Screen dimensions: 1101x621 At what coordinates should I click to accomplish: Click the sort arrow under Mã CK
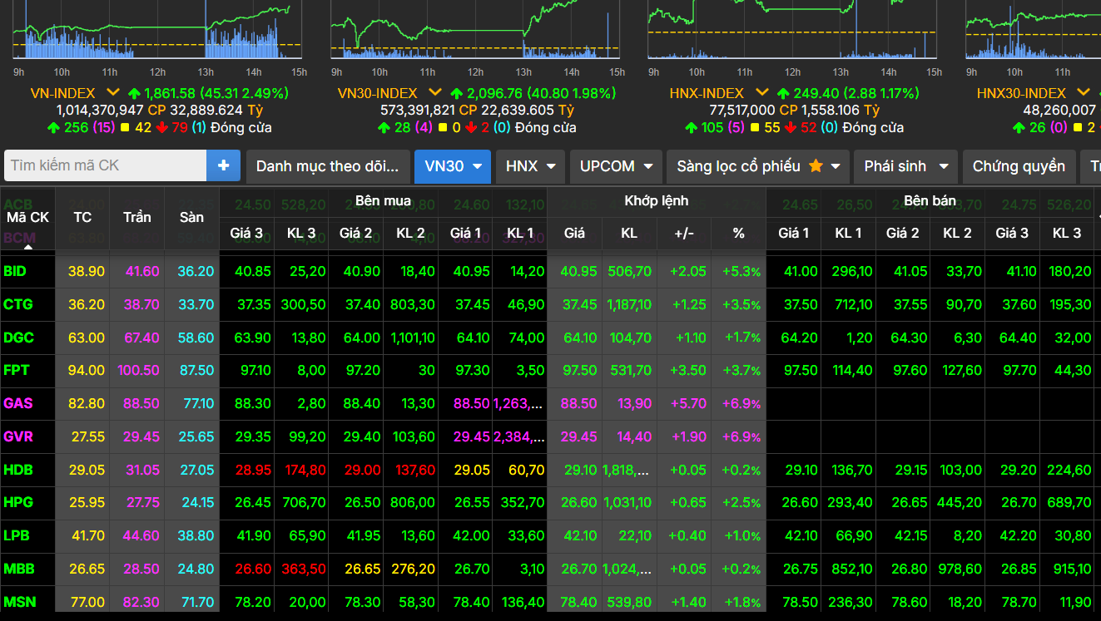pyautogui.click(x=28, y=246)
